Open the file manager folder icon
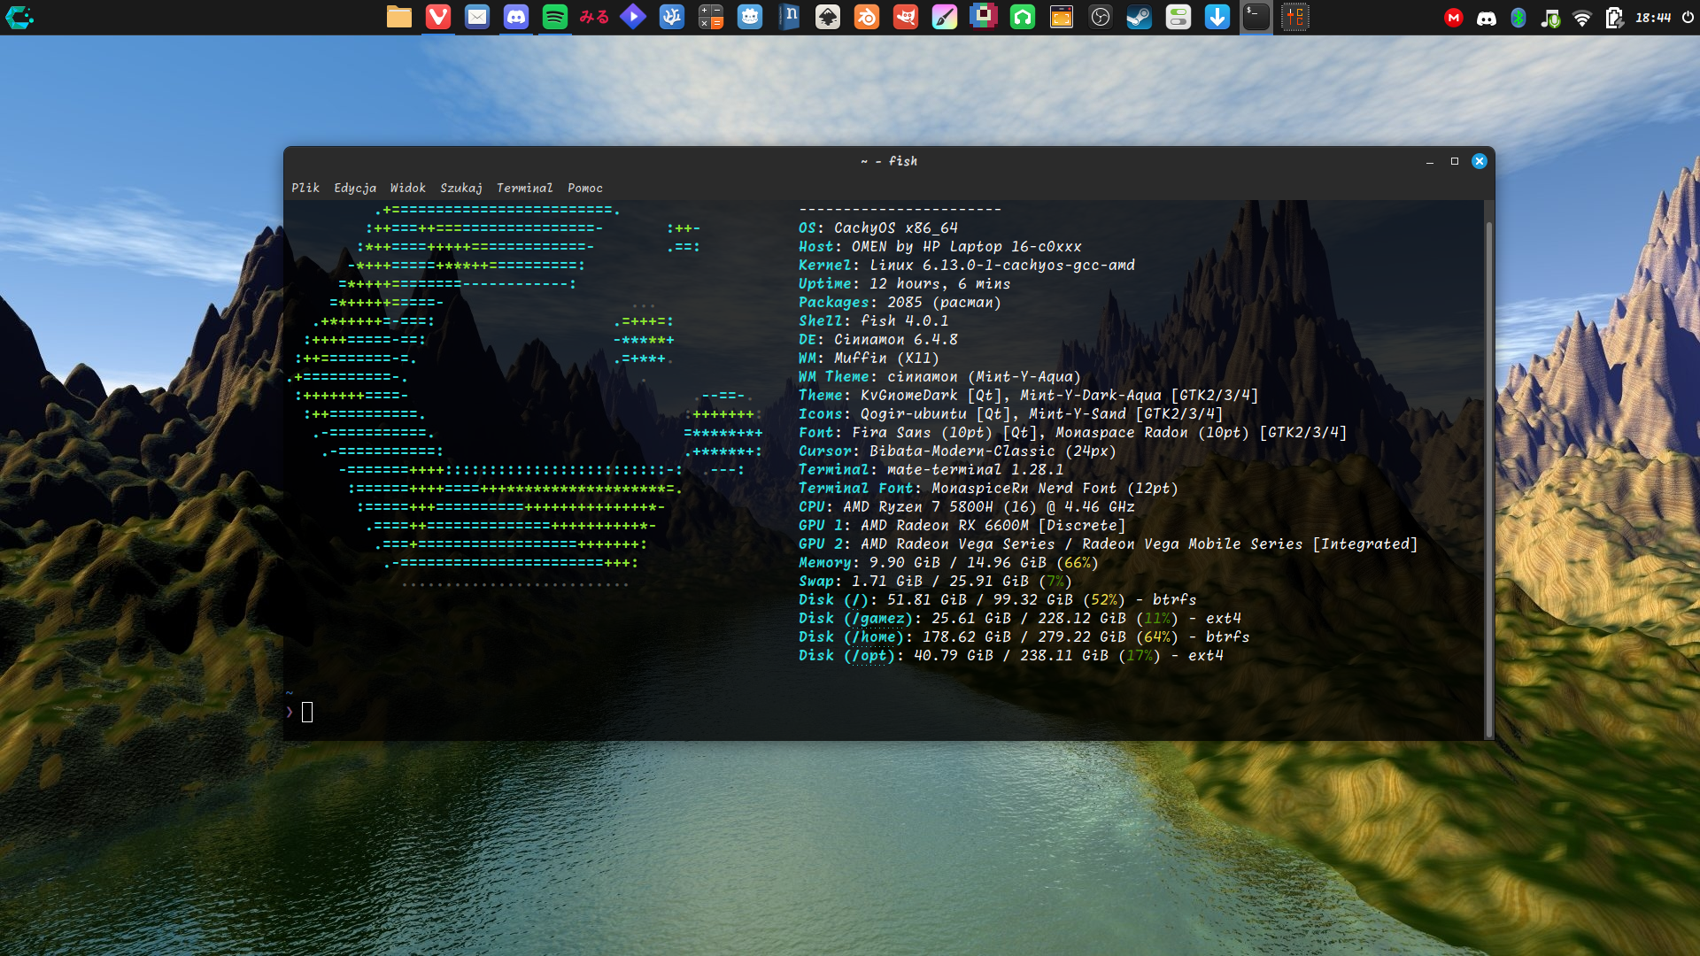Screen dimensions: 1700x956 click(x=399, y=17)
